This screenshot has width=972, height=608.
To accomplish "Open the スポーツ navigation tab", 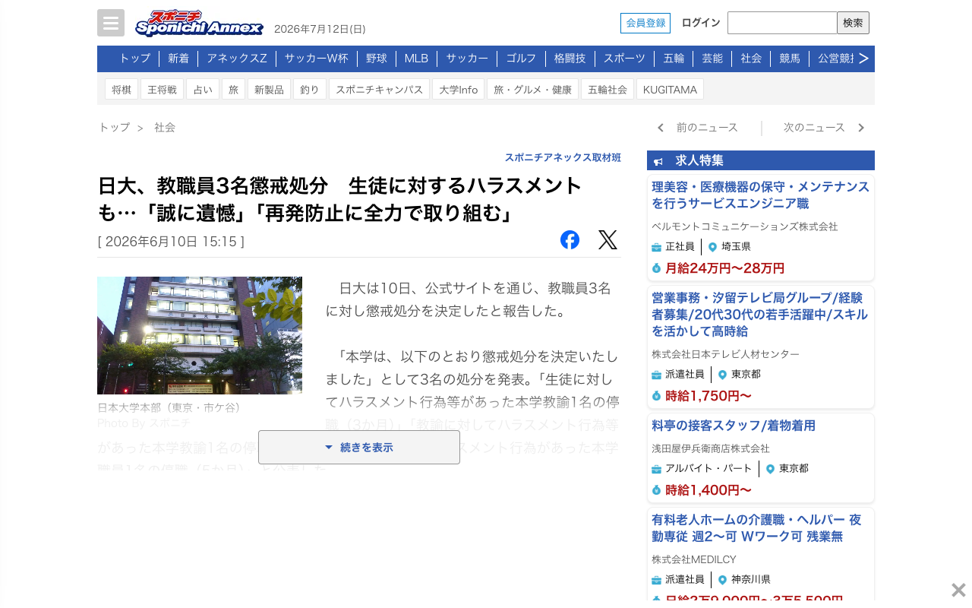I will point(625,59).
